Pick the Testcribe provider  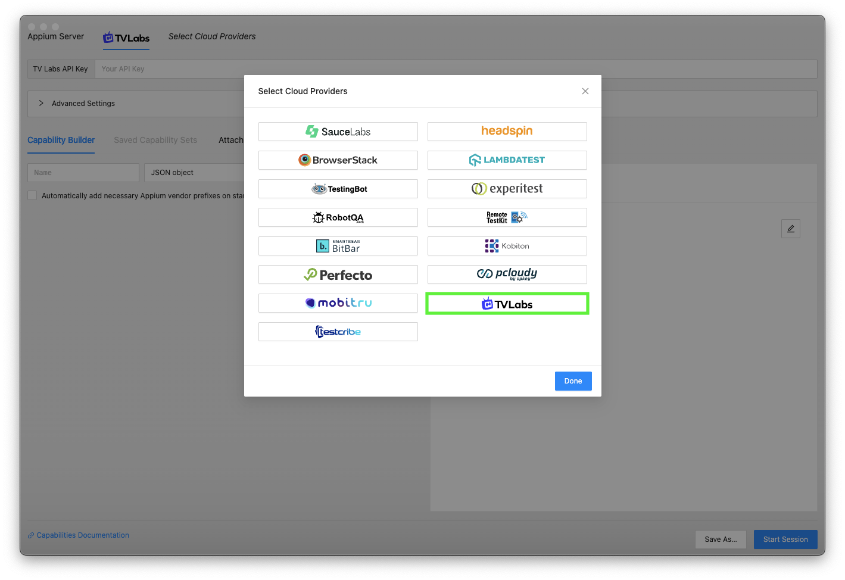[338, 332]
